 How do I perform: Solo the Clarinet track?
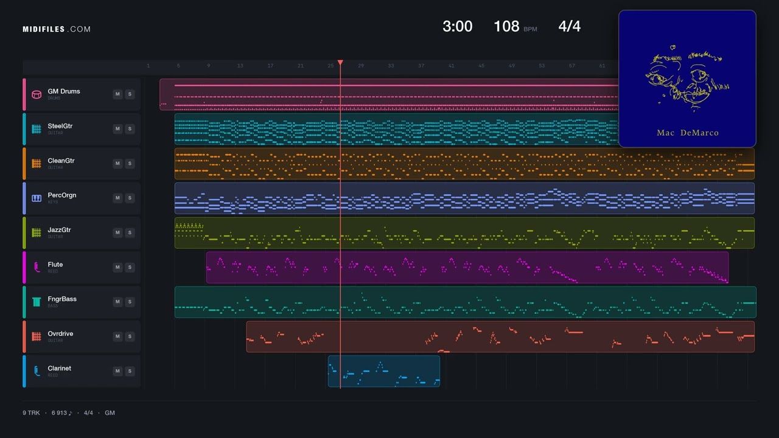click(x=130, y=371)
